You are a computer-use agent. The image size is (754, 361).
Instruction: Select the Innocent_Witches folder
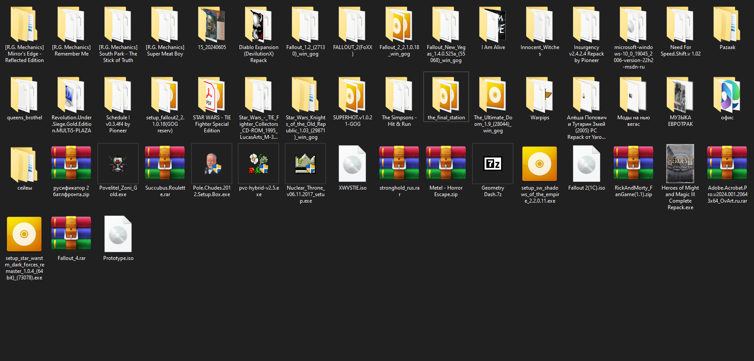click(x=540, y=32)
